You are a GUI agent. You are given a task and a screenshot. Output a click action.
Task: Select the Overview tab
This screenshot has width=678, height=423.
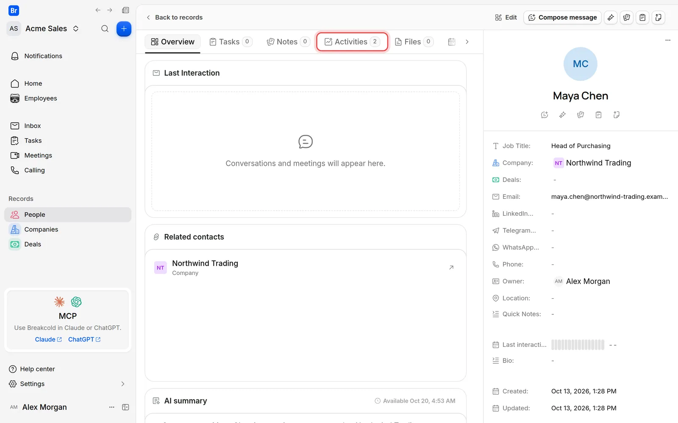[172, 42]
